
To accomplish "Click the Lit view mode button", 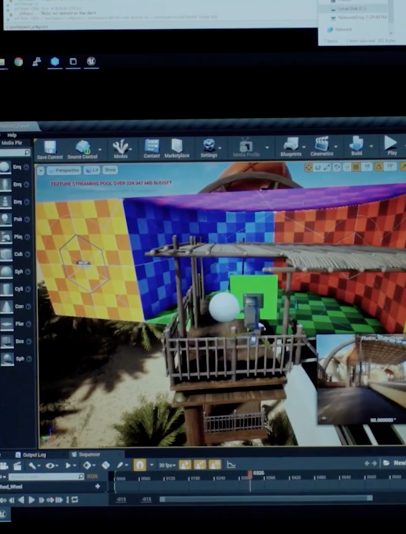I will point(92,170).
